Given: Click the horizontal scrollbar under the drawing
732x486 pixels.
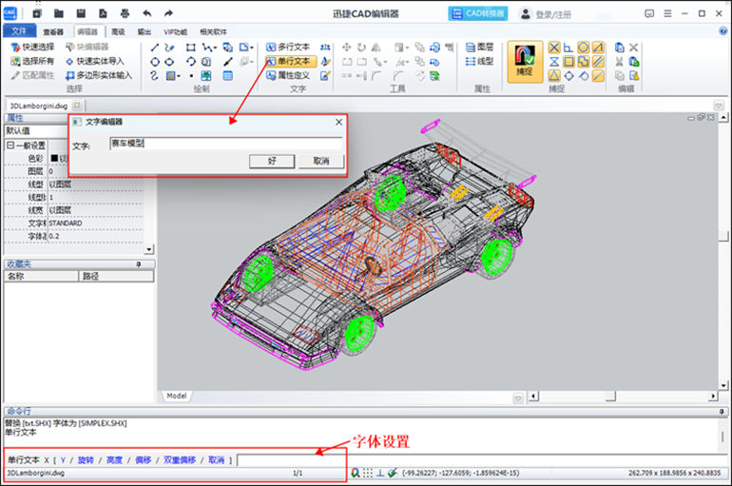Looking at the screenshot, I should click(623, 397).
